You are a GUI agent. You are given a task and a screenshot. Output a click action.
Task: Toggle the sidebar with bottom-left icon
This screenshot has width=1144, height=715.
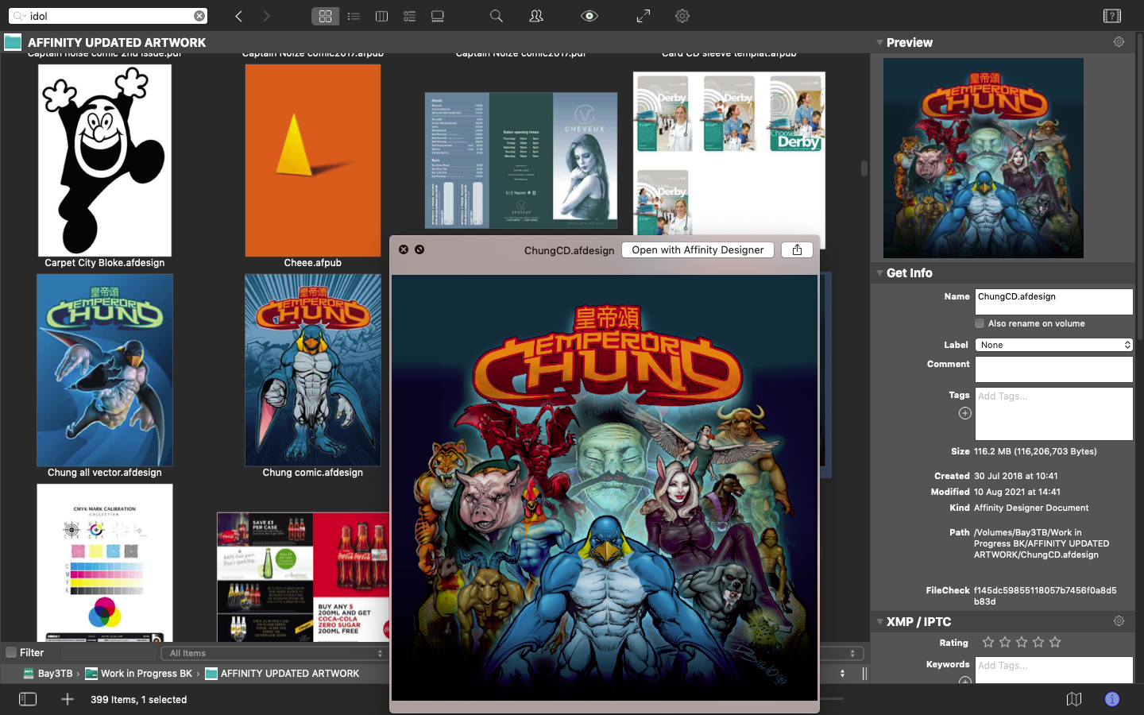[x=28, y=699]
